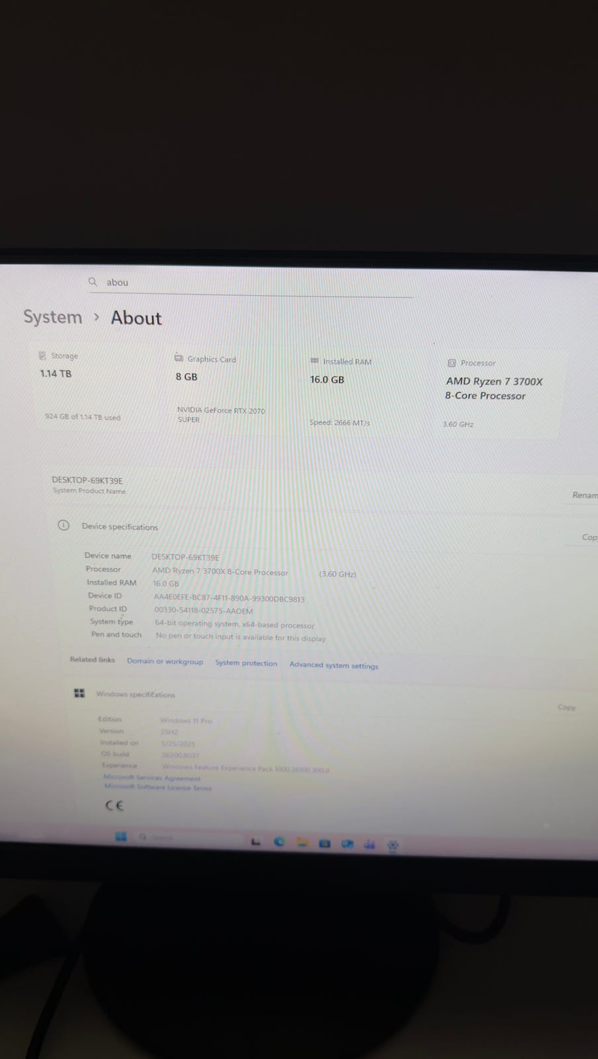
Task: Open System protection link
Action: (246, 663)
